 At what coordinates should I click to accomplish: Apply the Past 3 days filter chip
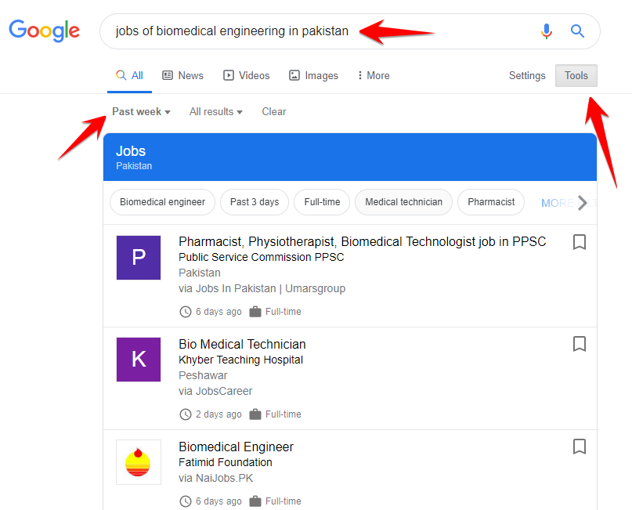255,202
